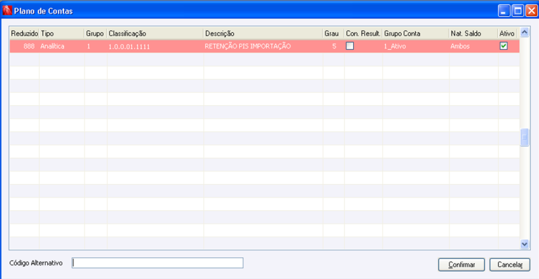The height and width of the screenshot is (279, 539).
Task: Focus the Código Alternativo input field
Action: [x=158, y=263]
